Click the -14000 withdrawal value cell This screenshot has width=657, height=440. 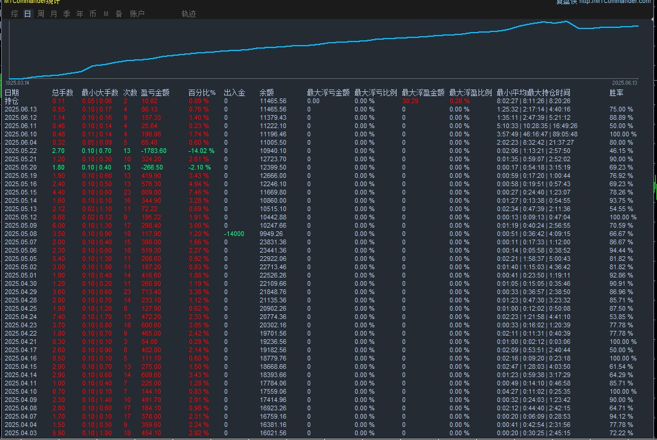click(234, 234)
